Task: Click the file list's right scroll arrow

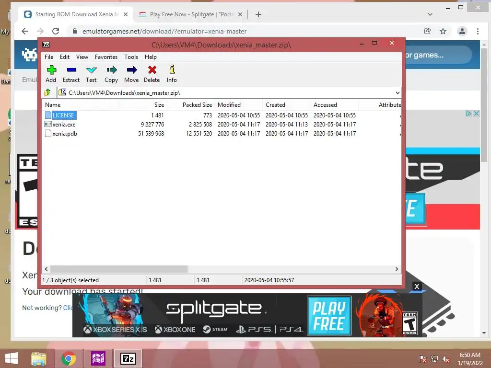Action: tap(397, 269)
